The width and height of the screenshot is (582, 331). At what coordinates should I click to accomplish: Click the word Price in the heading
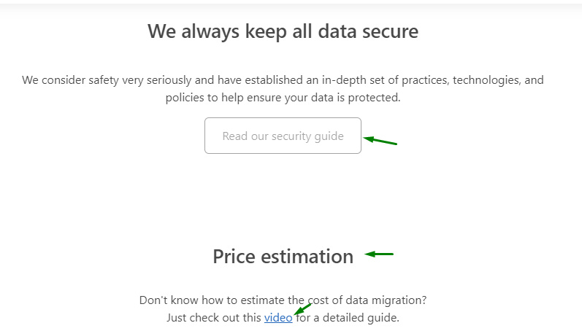pos(233,257)
